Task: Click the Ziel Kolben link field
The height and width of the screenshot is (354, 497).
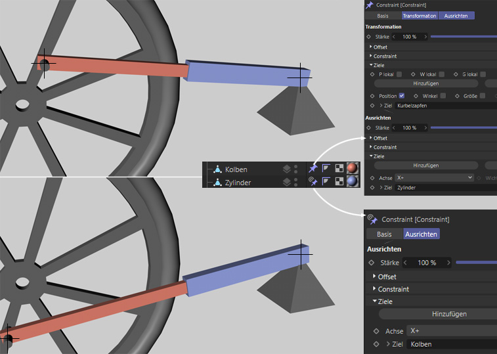Action: pyautogui.click(x=452, y=344)
